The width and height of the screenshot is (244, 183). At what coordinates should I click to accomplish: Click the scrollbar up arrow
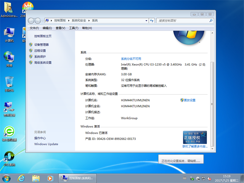click(x=212, y=33)
